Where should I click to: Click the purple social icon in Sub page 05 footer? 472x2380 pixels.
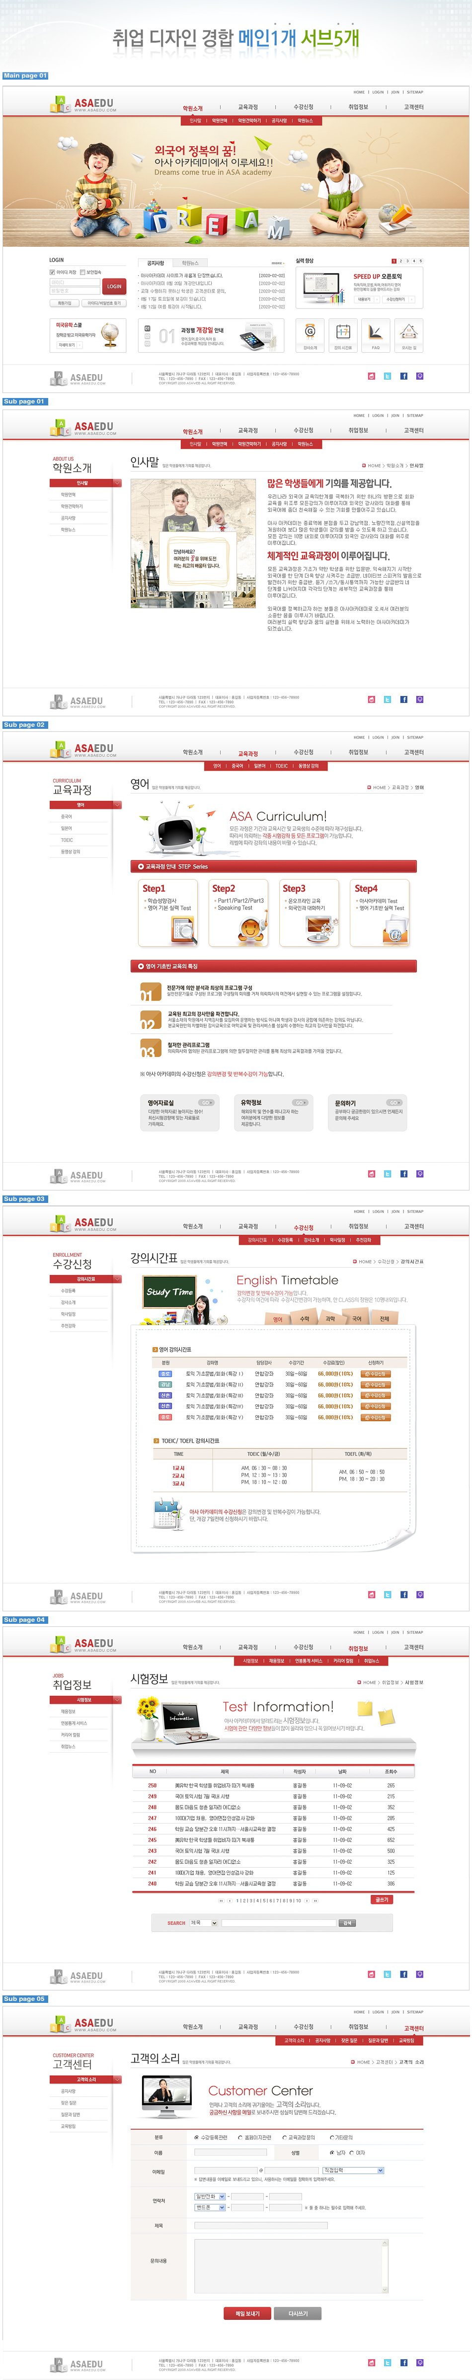pyautogui.click(x=419, y=2363)
